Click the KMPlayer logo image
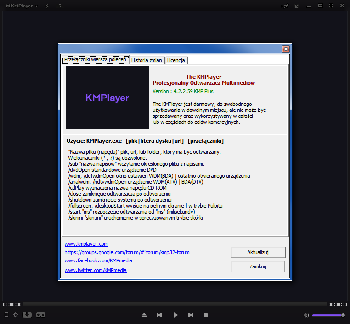The width and height of the screenshot is (350, 324). pos(107,98)
